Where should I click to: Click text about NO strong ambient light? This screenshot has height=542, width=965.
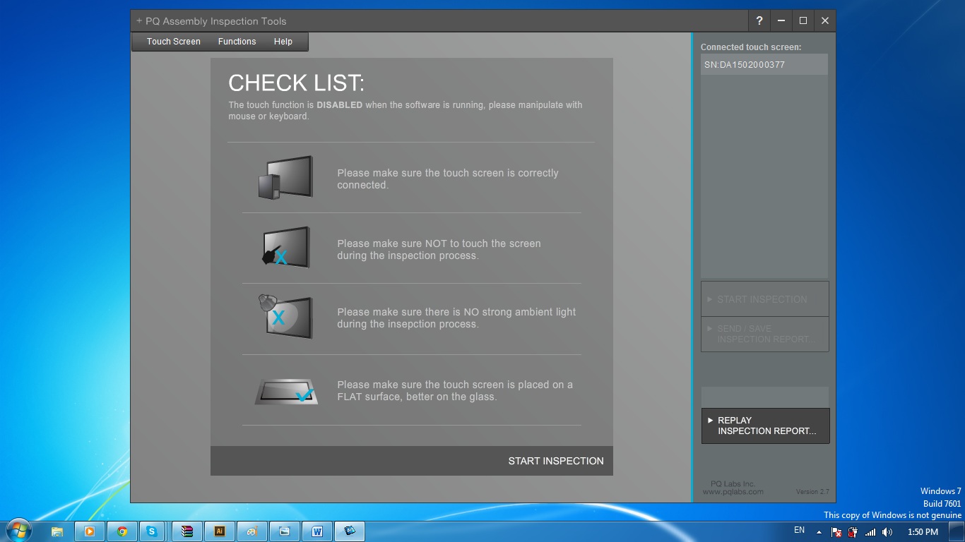456,318
